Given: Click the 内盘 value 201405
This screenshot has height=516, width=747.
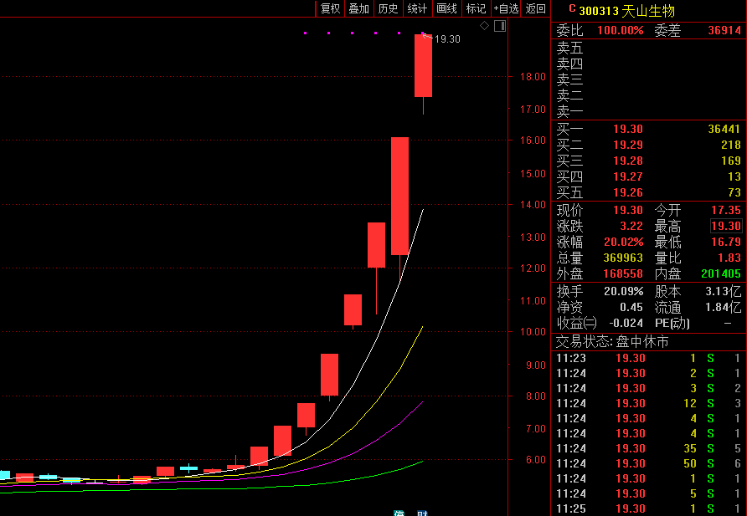Looking at the screenshot, I should [721, 274].
